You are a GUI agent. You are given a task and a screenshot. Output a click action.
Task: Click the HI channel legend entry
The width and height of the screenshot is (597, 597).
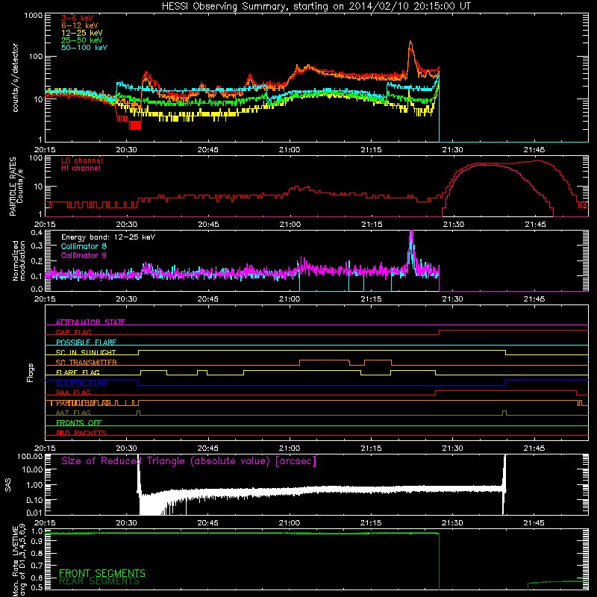tap(81, 168)
